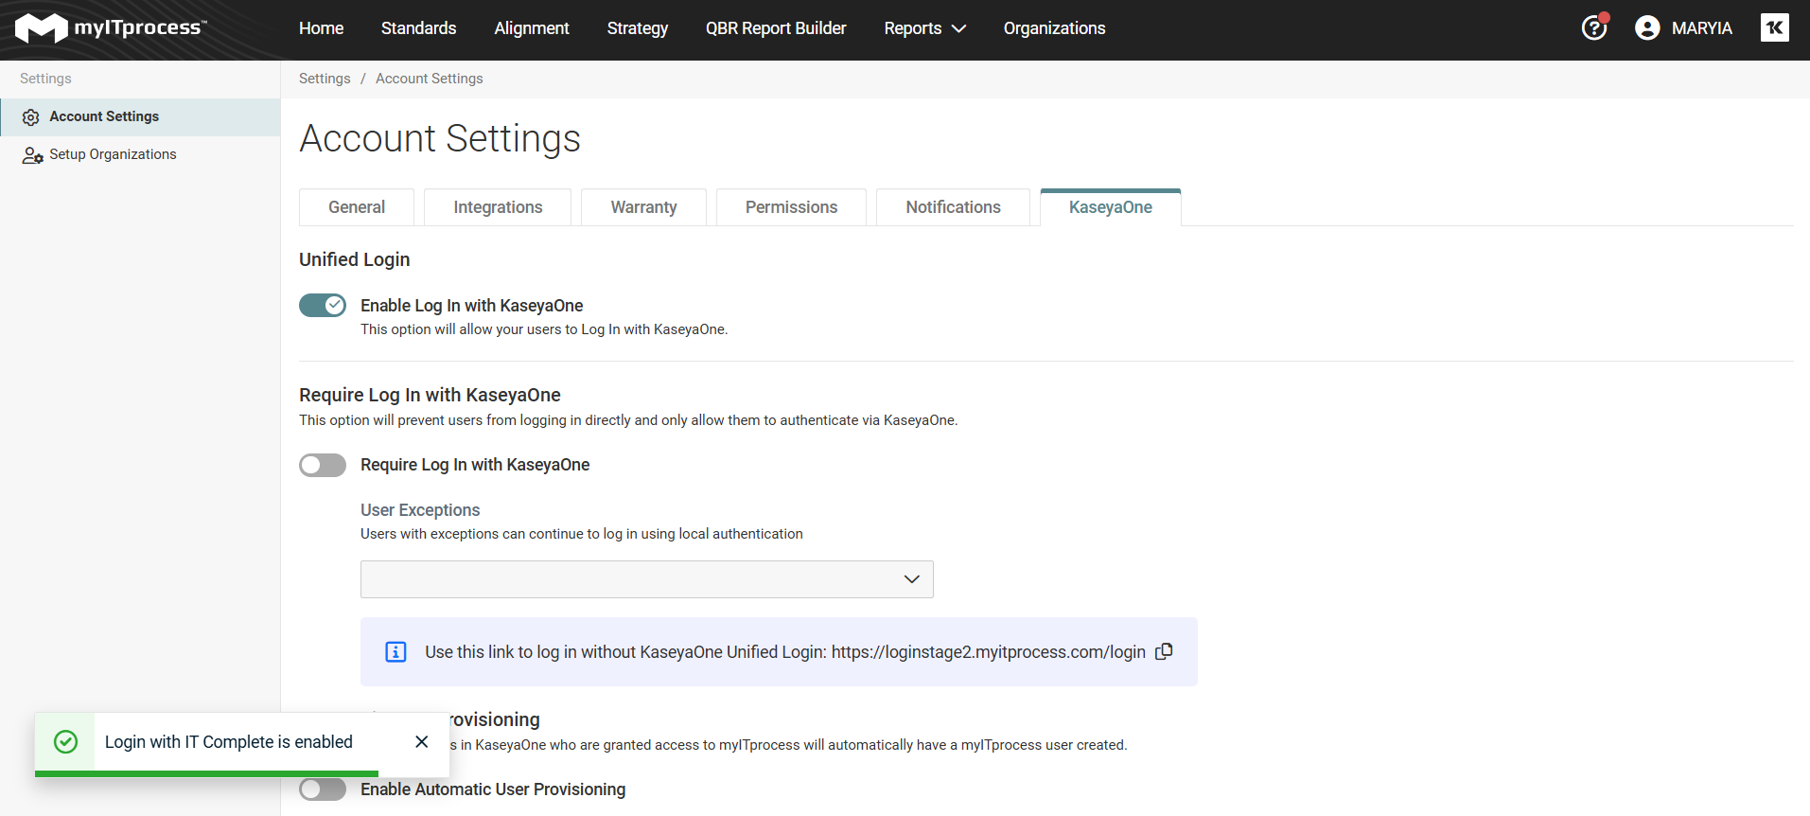Go to Home in the top navigation

pos(321,28)
